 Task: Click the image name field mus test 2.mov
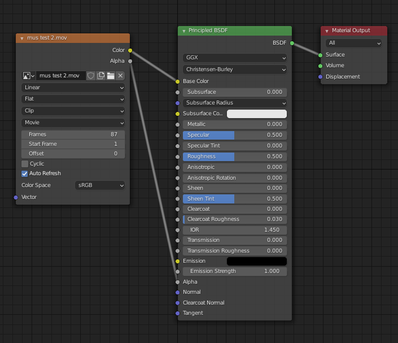(61, 76)
